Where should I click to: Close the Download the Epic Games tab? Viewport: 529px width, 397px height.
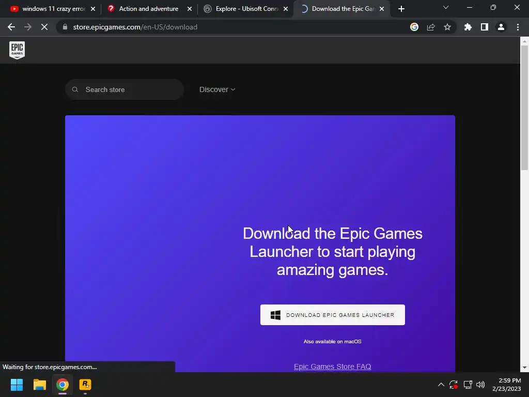[x=382, y=9]
